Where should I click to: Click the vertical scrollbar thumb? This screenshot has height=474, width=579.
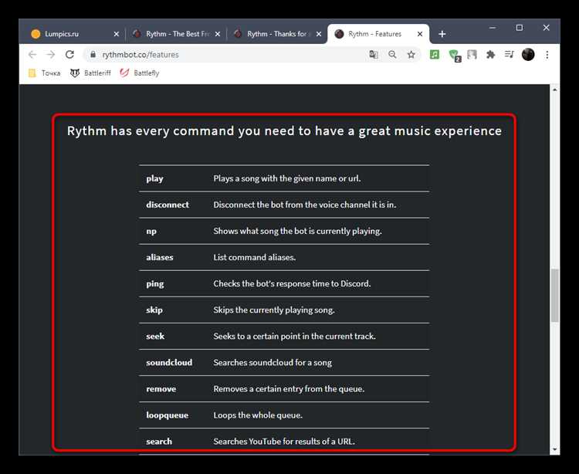pos(554,295)
